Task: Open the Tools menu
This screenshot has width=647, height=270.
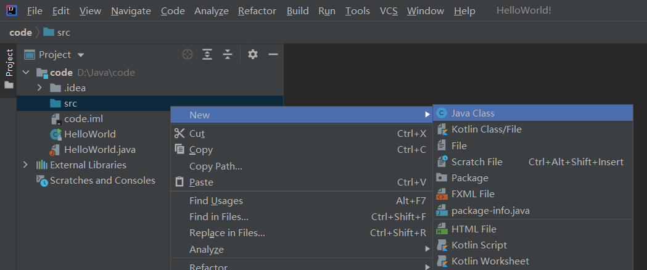Action: [358, 10]
